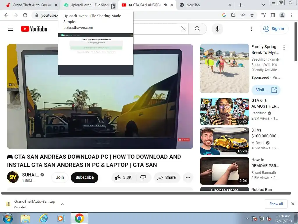Open the YouTube guide hamburger menu
This screenshot has width=298, height=224.
coord(10,29)
